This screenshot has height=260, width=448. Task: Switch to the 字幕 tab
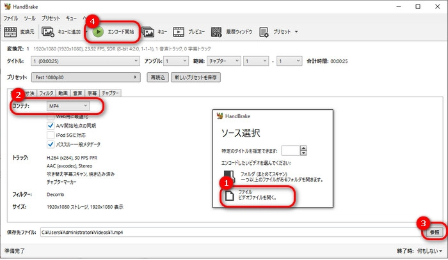(x=92, y=93)
